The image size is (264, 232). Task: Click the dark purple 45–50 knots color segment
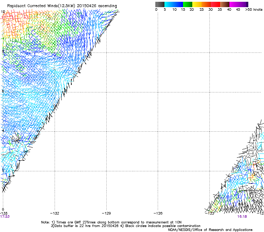pos(243,4)
